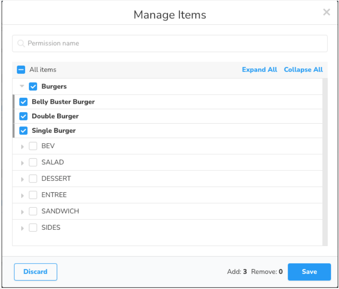Expand the SIDES category arrow
Image resolution: width=339 pixels, height=289 pixels.
click(22, 228)
